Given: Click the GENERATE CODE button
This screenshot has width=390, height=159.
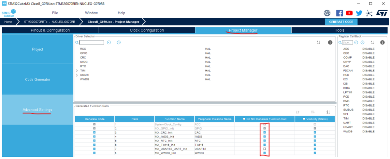Looking at the screenshot, I should pyautogui.click(x=341, y=22).
